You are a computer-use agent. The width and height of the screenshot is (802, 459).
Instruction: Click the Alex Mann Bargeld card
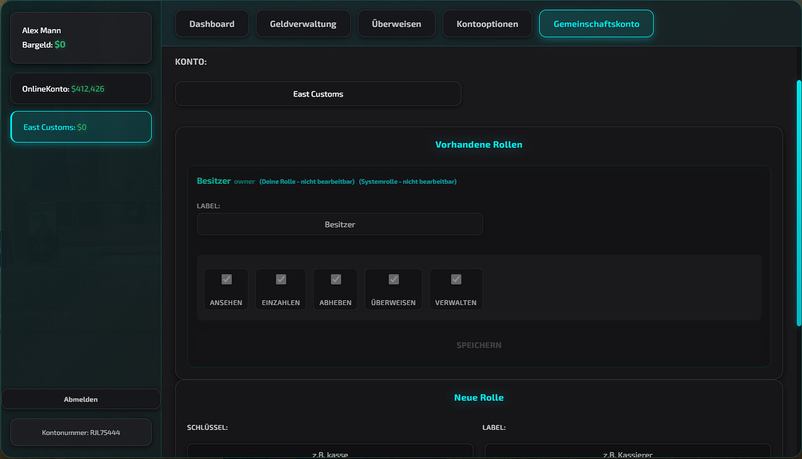pyautogui.click(x=81, y=38)
